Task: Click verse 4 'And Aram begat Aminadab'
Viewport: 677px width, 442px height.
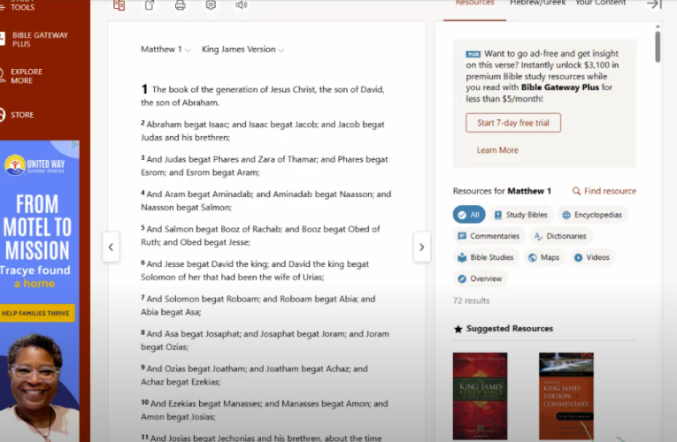Action: click(x=266, y=201)
